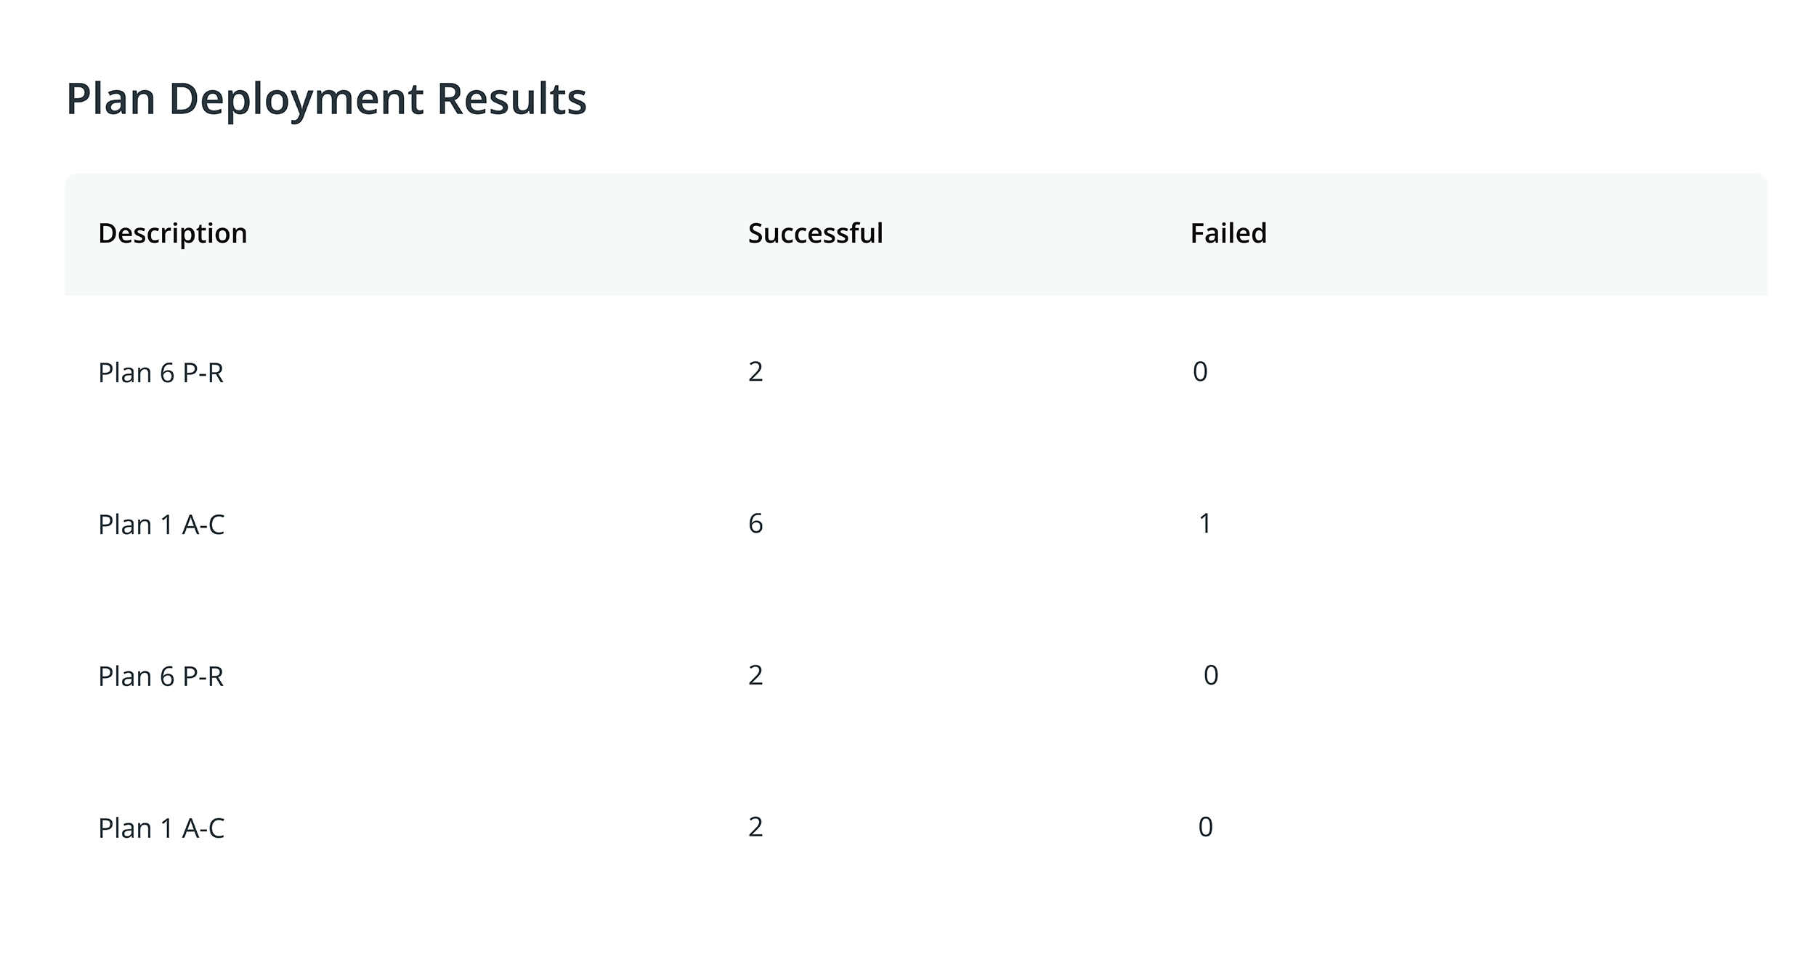
Task: Click successful count 2 in third row
Action: [x=755, y=675]
